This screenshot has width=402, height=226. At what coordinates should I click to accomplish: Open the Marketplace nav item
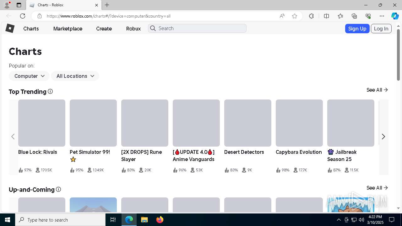(68, 29)
